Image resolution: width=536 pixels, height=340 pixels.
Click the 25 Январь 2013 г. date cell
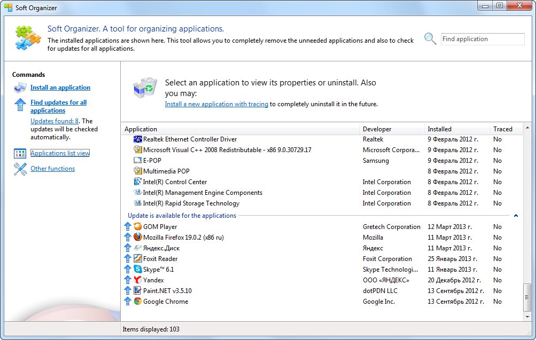452,258
